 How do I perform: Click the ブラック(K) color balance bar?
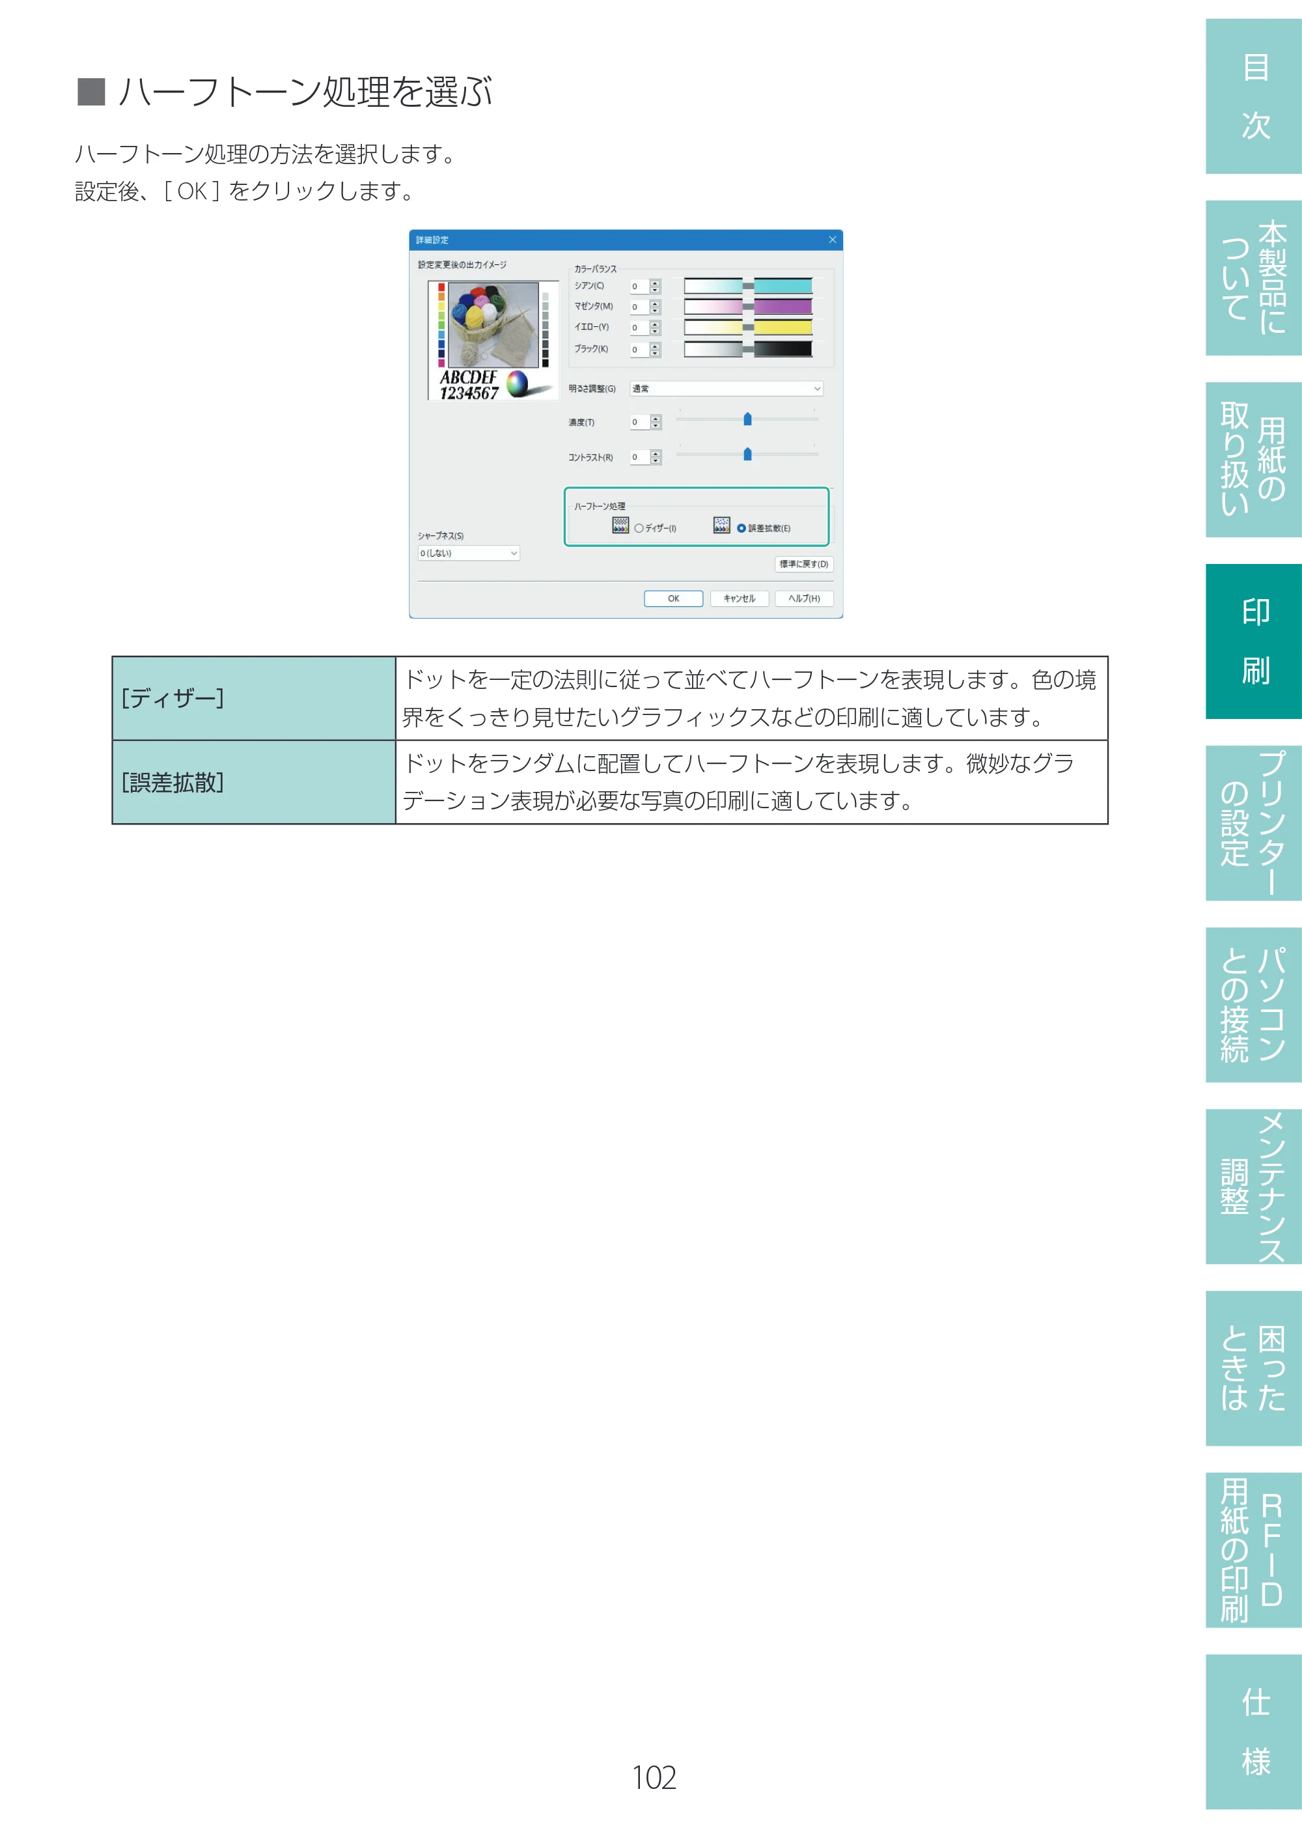747,349
